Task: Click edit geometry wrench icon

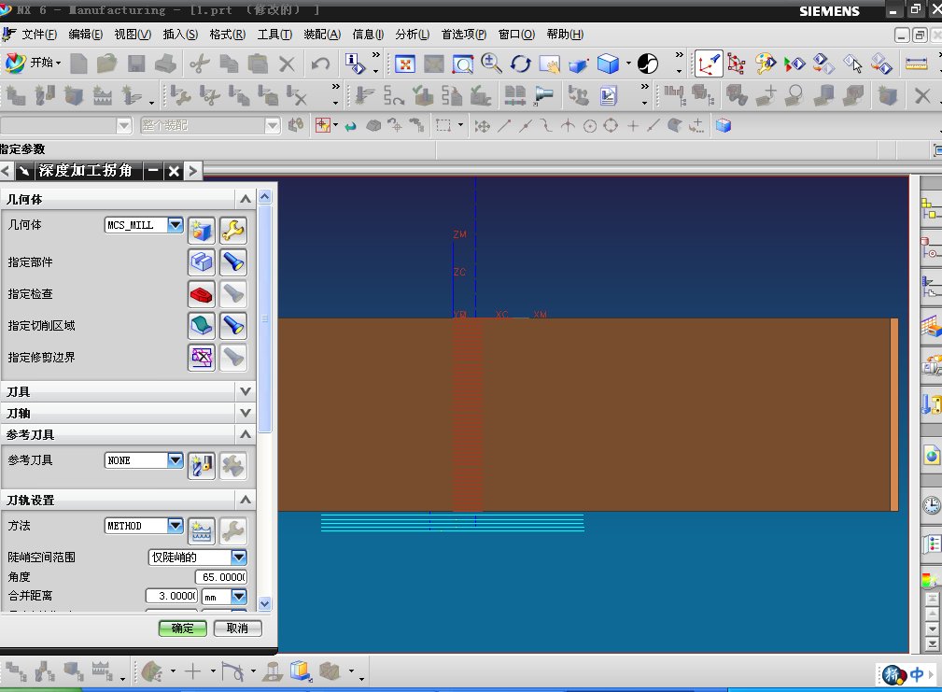Action: click(233, 230)
